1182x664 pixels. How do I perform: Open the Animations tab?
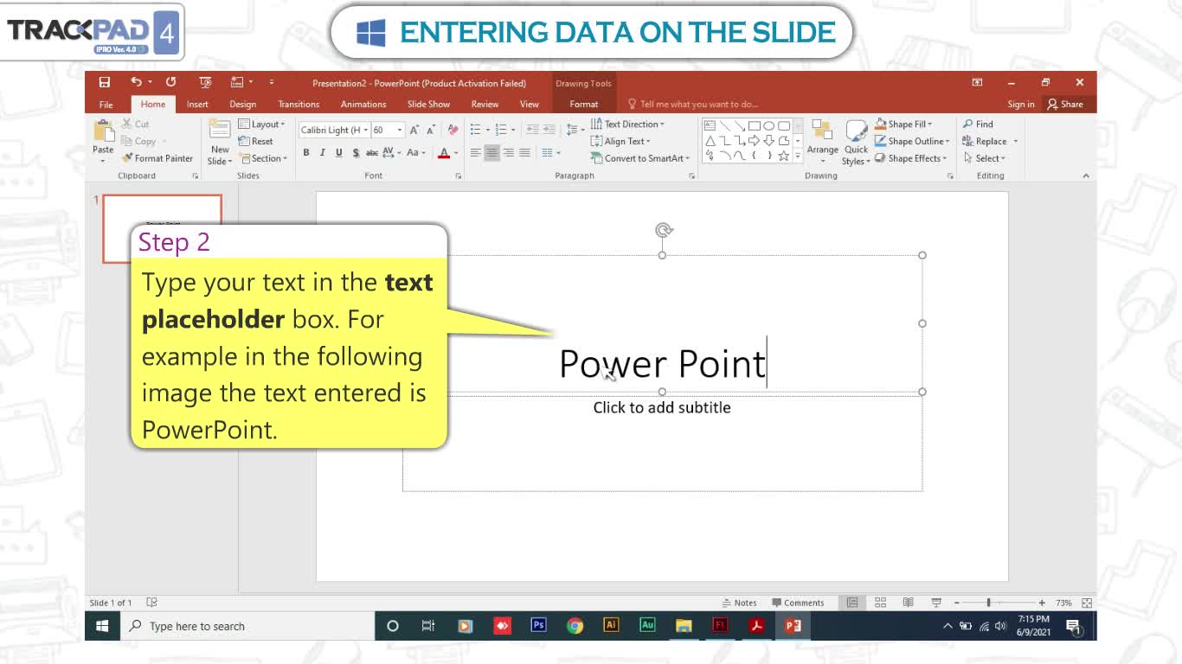pos(363,104)
